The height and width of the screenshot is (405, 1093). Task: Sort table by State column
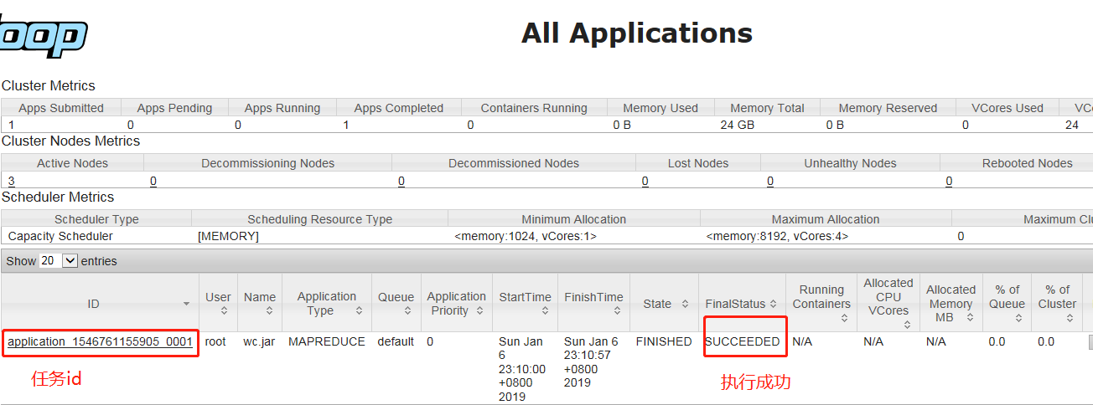(665, 304)
